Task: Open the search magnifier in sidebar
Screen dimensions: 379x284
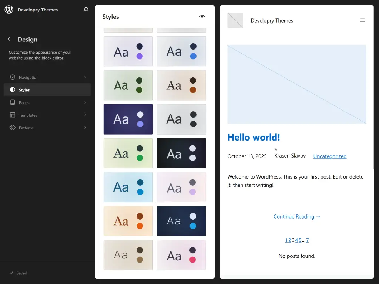Action: [x=86, y=10]
